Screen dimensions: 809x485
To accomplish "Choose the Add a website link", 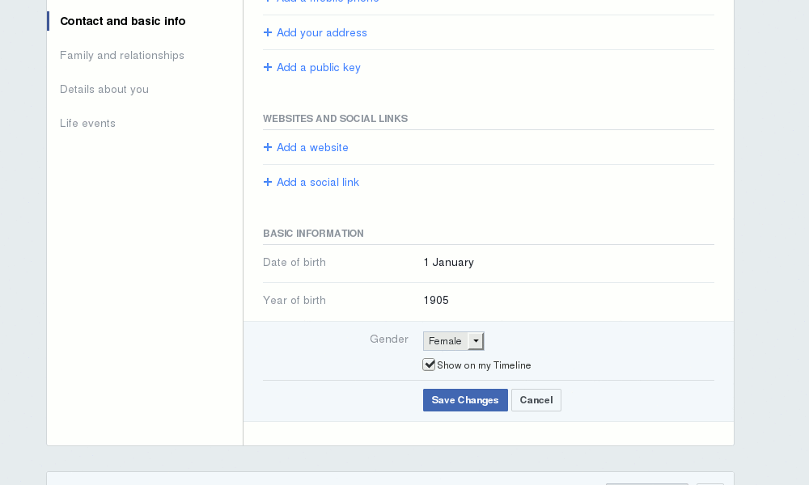I will (x=312, y=148).
